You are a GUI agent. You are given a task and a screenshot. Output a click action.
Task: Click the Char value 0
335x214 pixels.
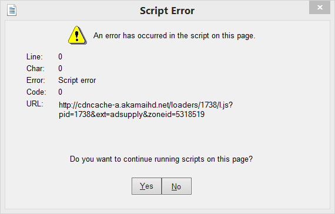[x=61, y=68]
